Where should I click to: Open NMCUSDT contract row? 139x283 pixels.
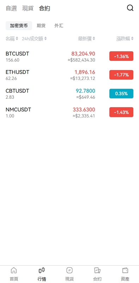pos(69,112)
